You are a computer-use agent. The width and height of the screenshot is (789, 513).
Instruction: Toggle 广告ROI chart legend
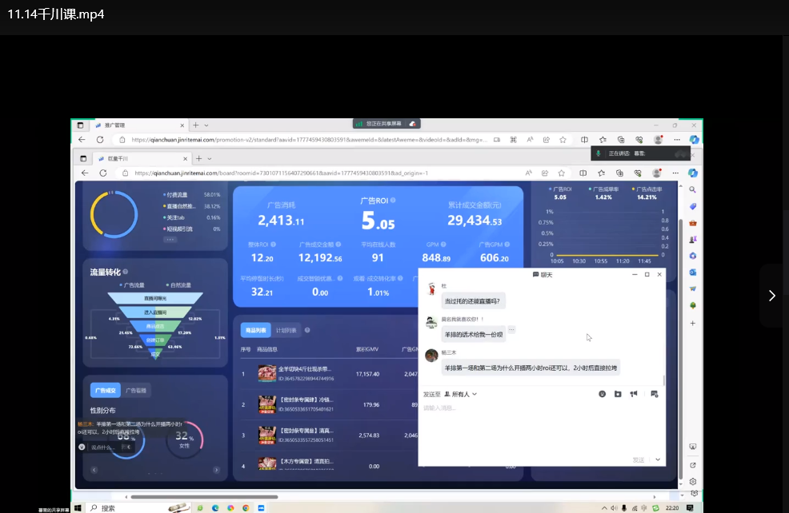click(561, 189)
